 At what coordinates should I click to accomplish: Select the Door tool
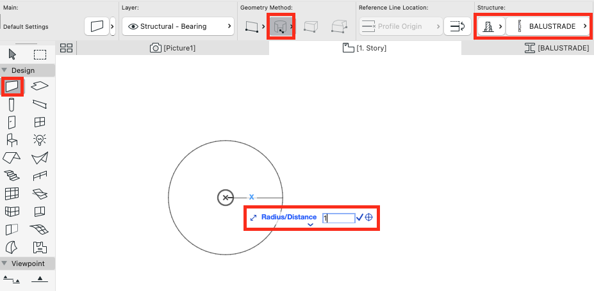12,122
